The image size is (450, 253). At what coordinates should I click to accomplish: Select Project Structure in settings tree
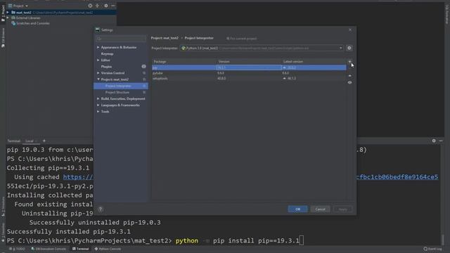click(117, 92)
